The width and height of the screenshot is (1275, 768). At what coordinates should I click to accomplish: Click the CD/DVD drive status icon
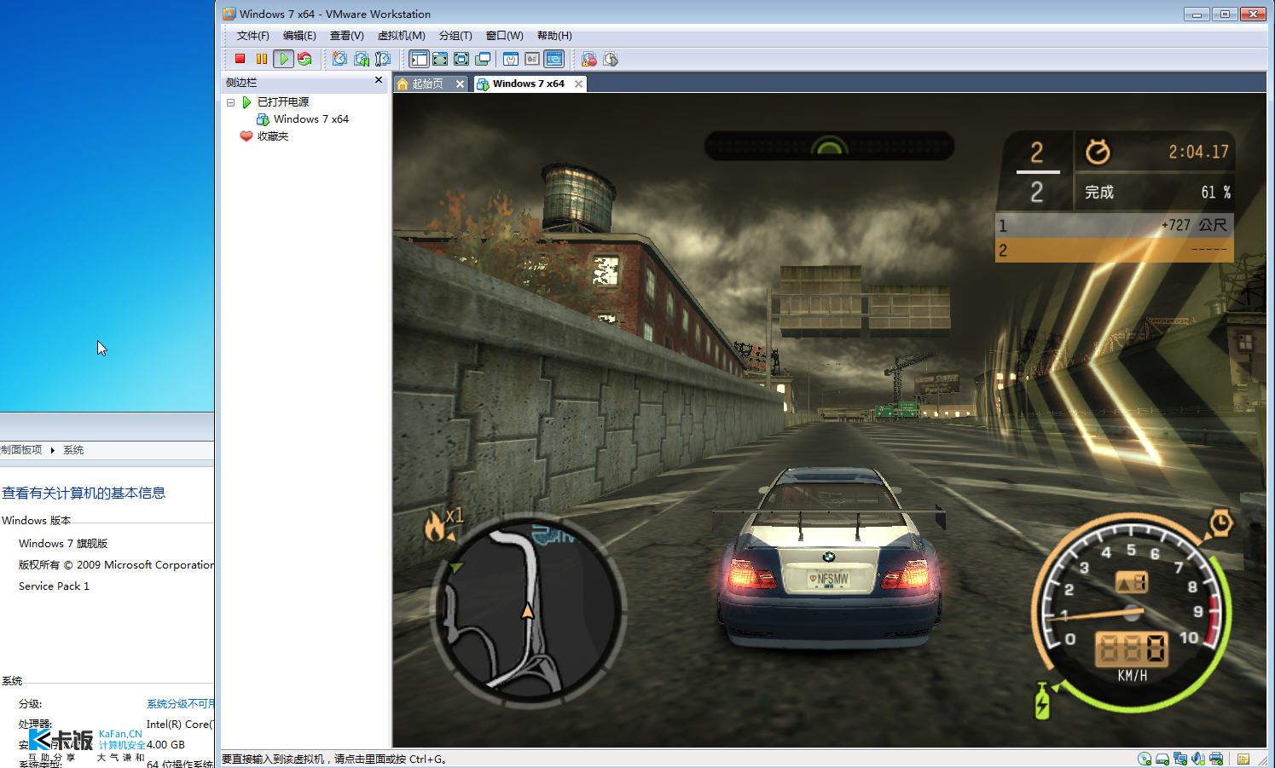[1145, 759]
